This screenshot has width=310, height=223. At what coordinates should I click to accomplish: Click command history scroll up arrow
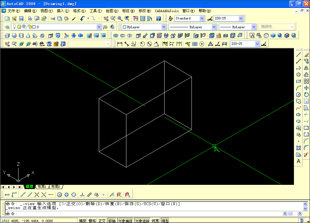(x=305, y=204)
